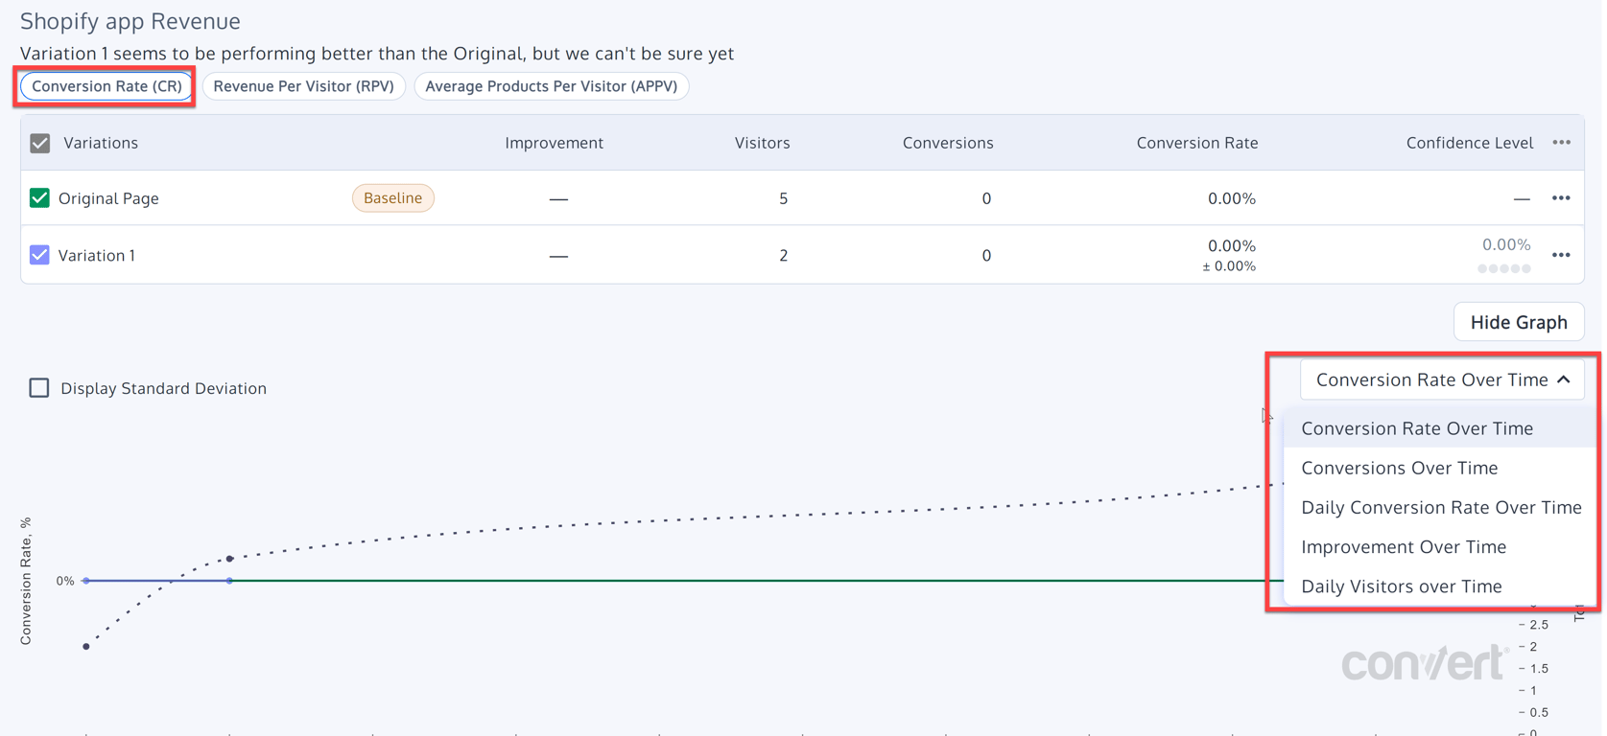Switch to Revenue Per Visitor (RPV) tab
This screenshot has height=736, width=1607.
(x=304, y=86)
